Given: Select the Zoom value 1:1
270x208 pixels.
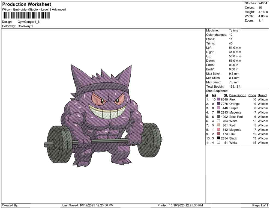Looking at the screenshot, I should tap(261, 20).
